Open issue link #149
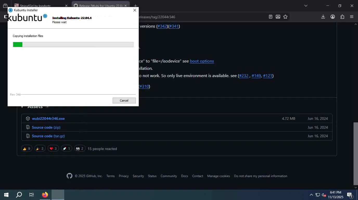Image resolution: width=358 pixels, height=200 pixels. point(256,76)
